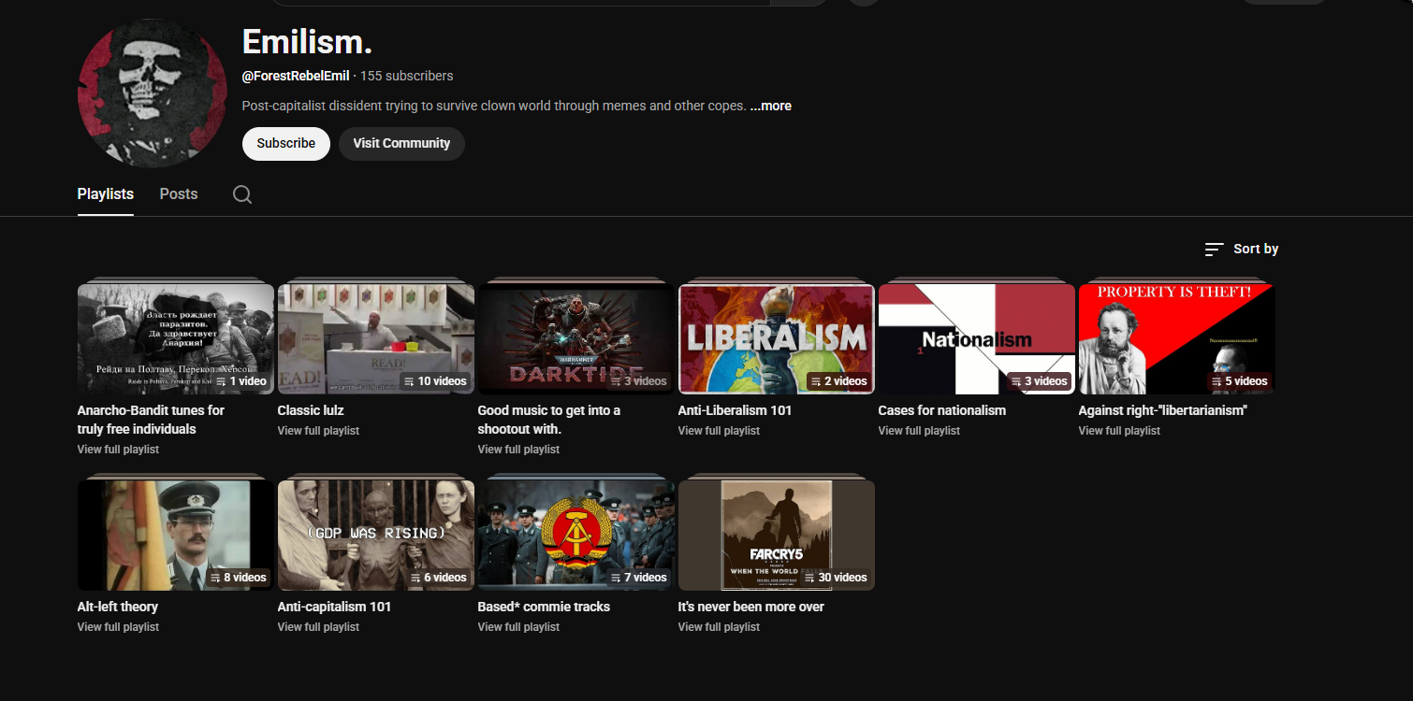
Task: Open the Classic lulz playlist thumbnail
Action: [375, 339]
